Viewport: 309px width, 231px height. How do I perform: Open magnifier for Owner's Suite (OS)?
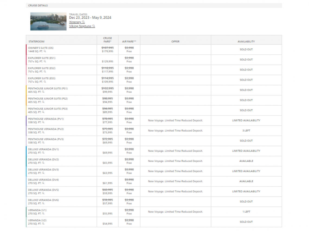point(45,51)
